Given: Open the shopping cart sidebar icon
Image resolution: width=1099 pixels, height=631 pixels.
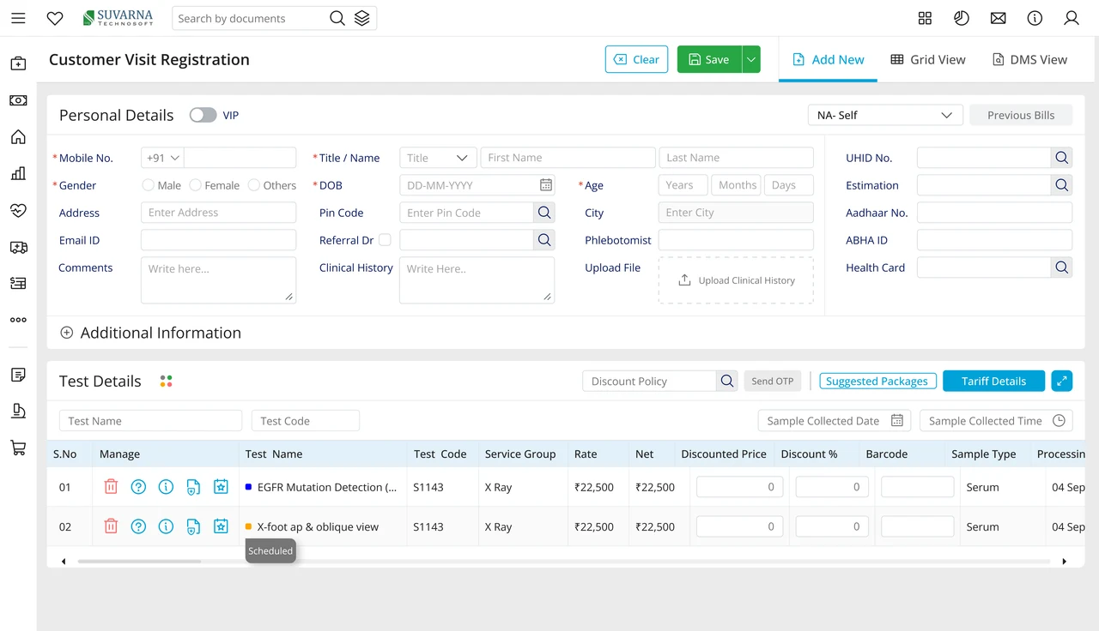Looking at the screenshot, I should click(x=18, y=448).
